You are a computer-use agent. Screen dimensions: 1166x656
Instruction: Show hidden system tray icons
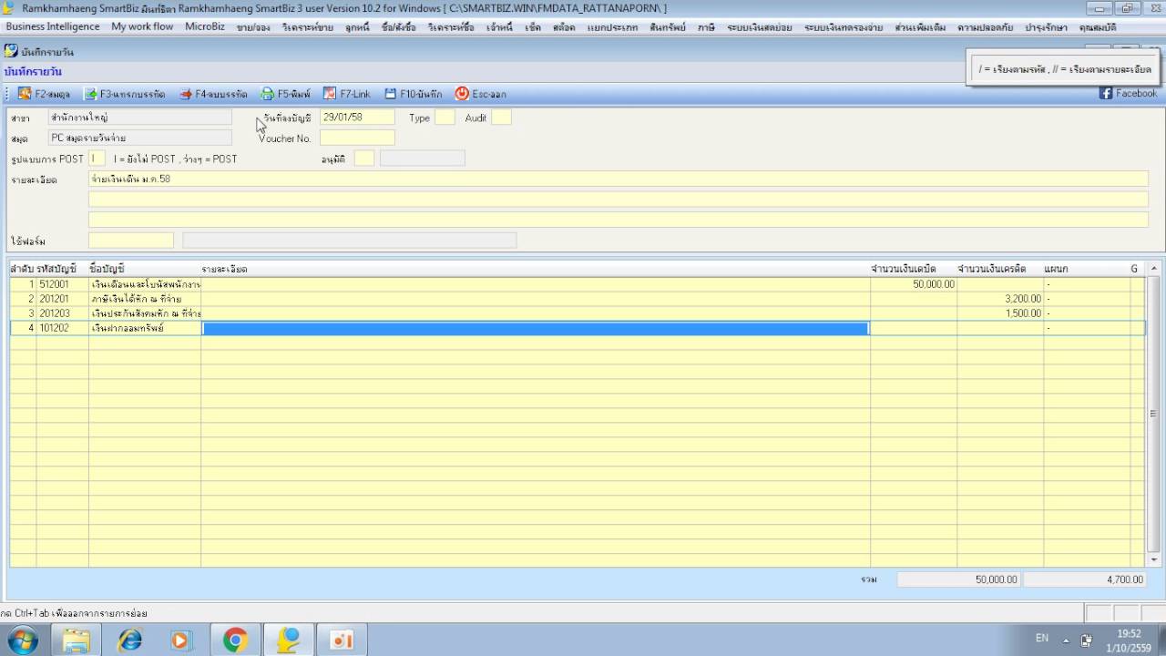pos(1066,640)
